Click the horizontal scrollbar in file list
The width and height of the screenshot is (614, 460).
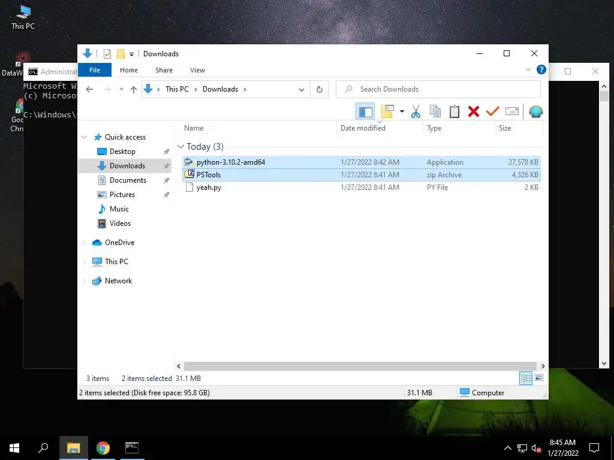tap(360, 366)
